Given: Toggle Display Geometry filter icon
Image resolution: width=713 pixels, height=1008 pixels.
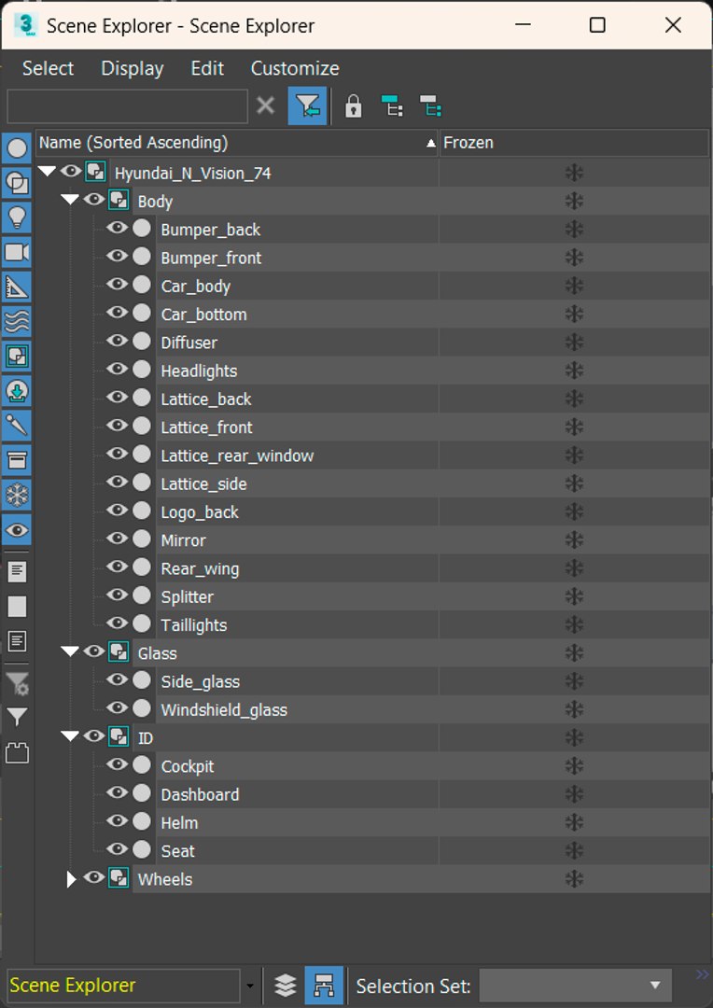Looking at the screenshot, I should [17, 149].
